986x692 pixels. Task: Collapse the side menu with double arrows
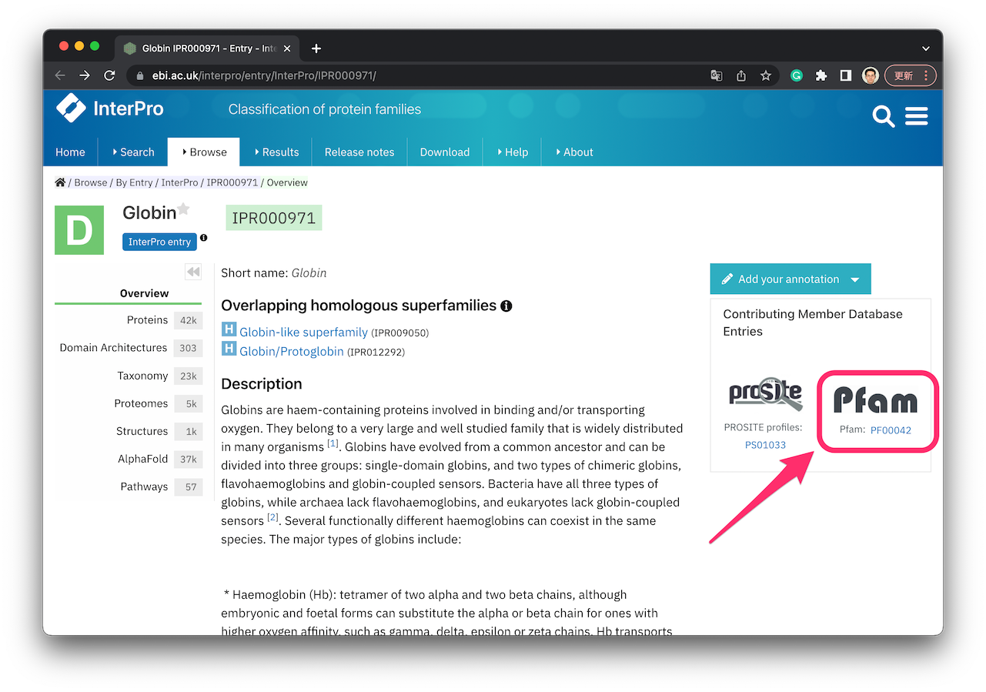point(193,272)
